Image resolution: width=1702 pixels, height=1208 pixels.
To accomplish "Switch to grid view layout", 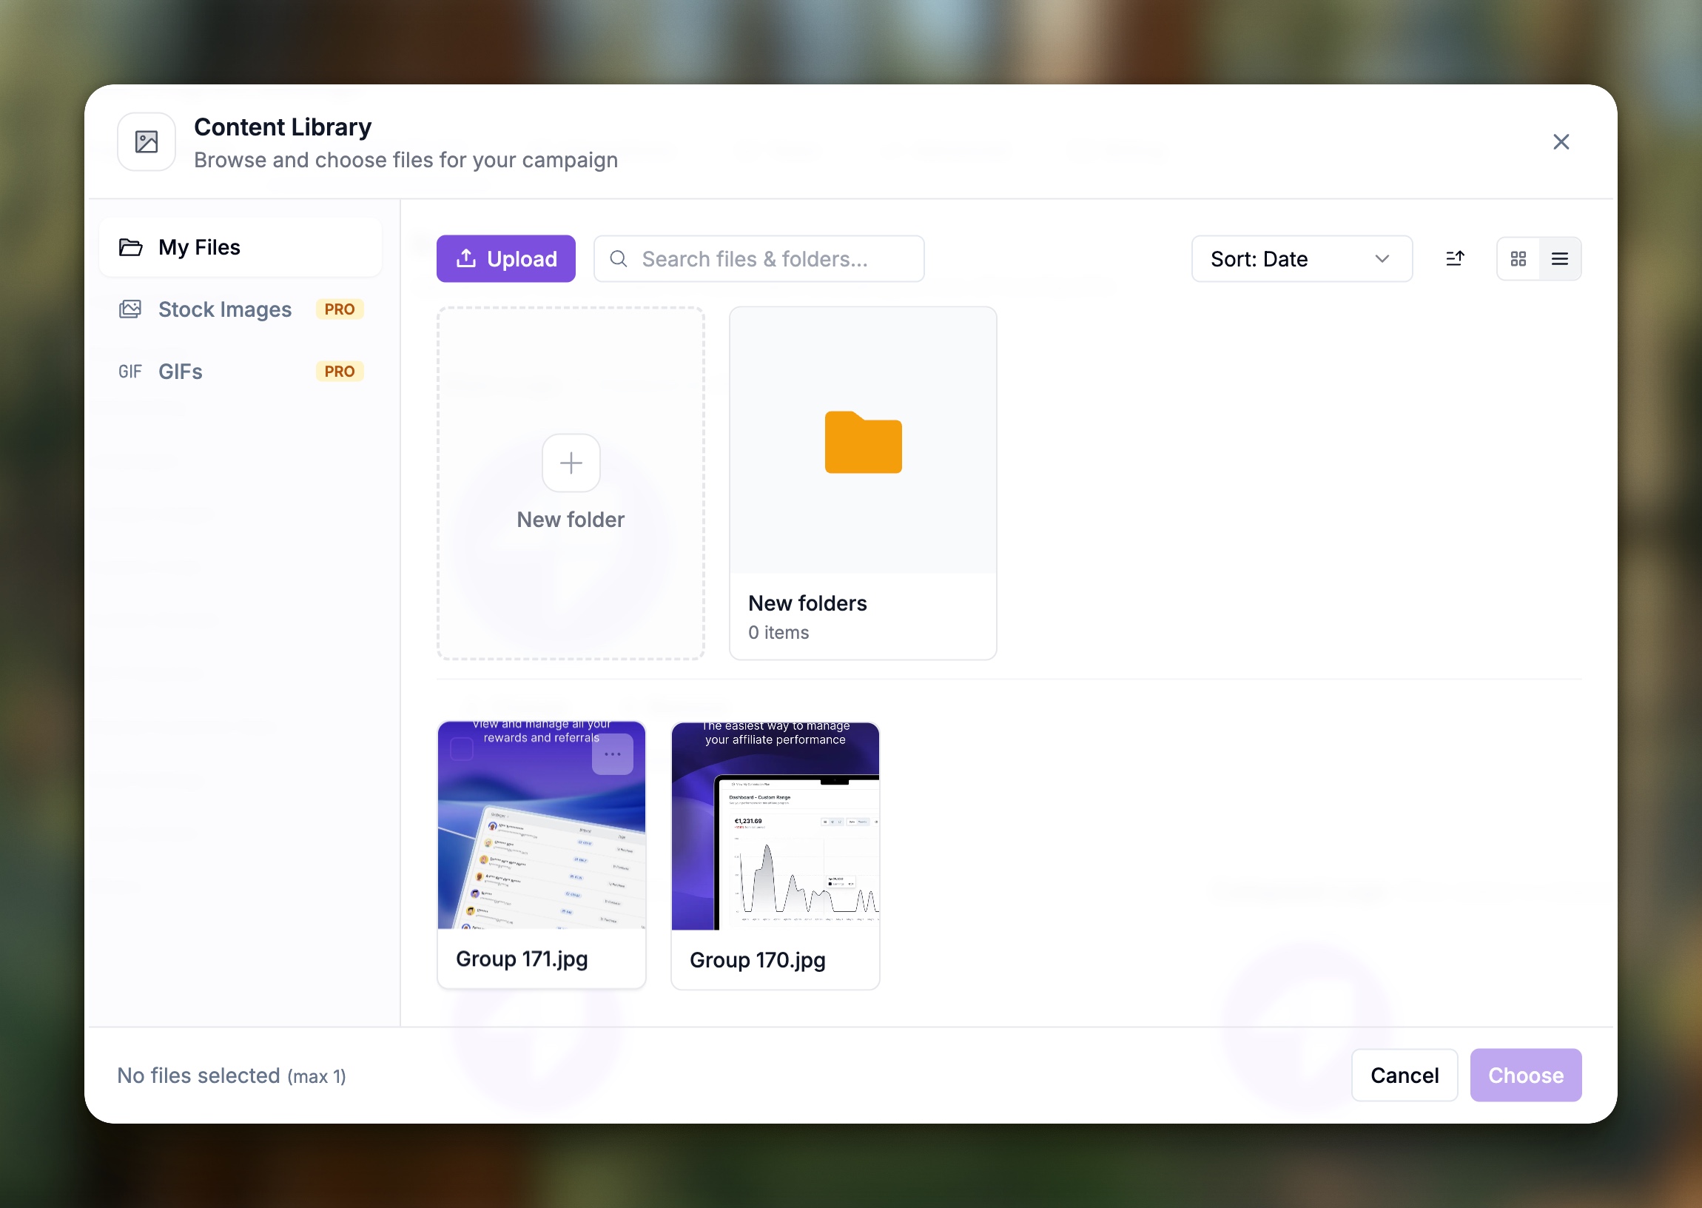I will pos(1518,259).
